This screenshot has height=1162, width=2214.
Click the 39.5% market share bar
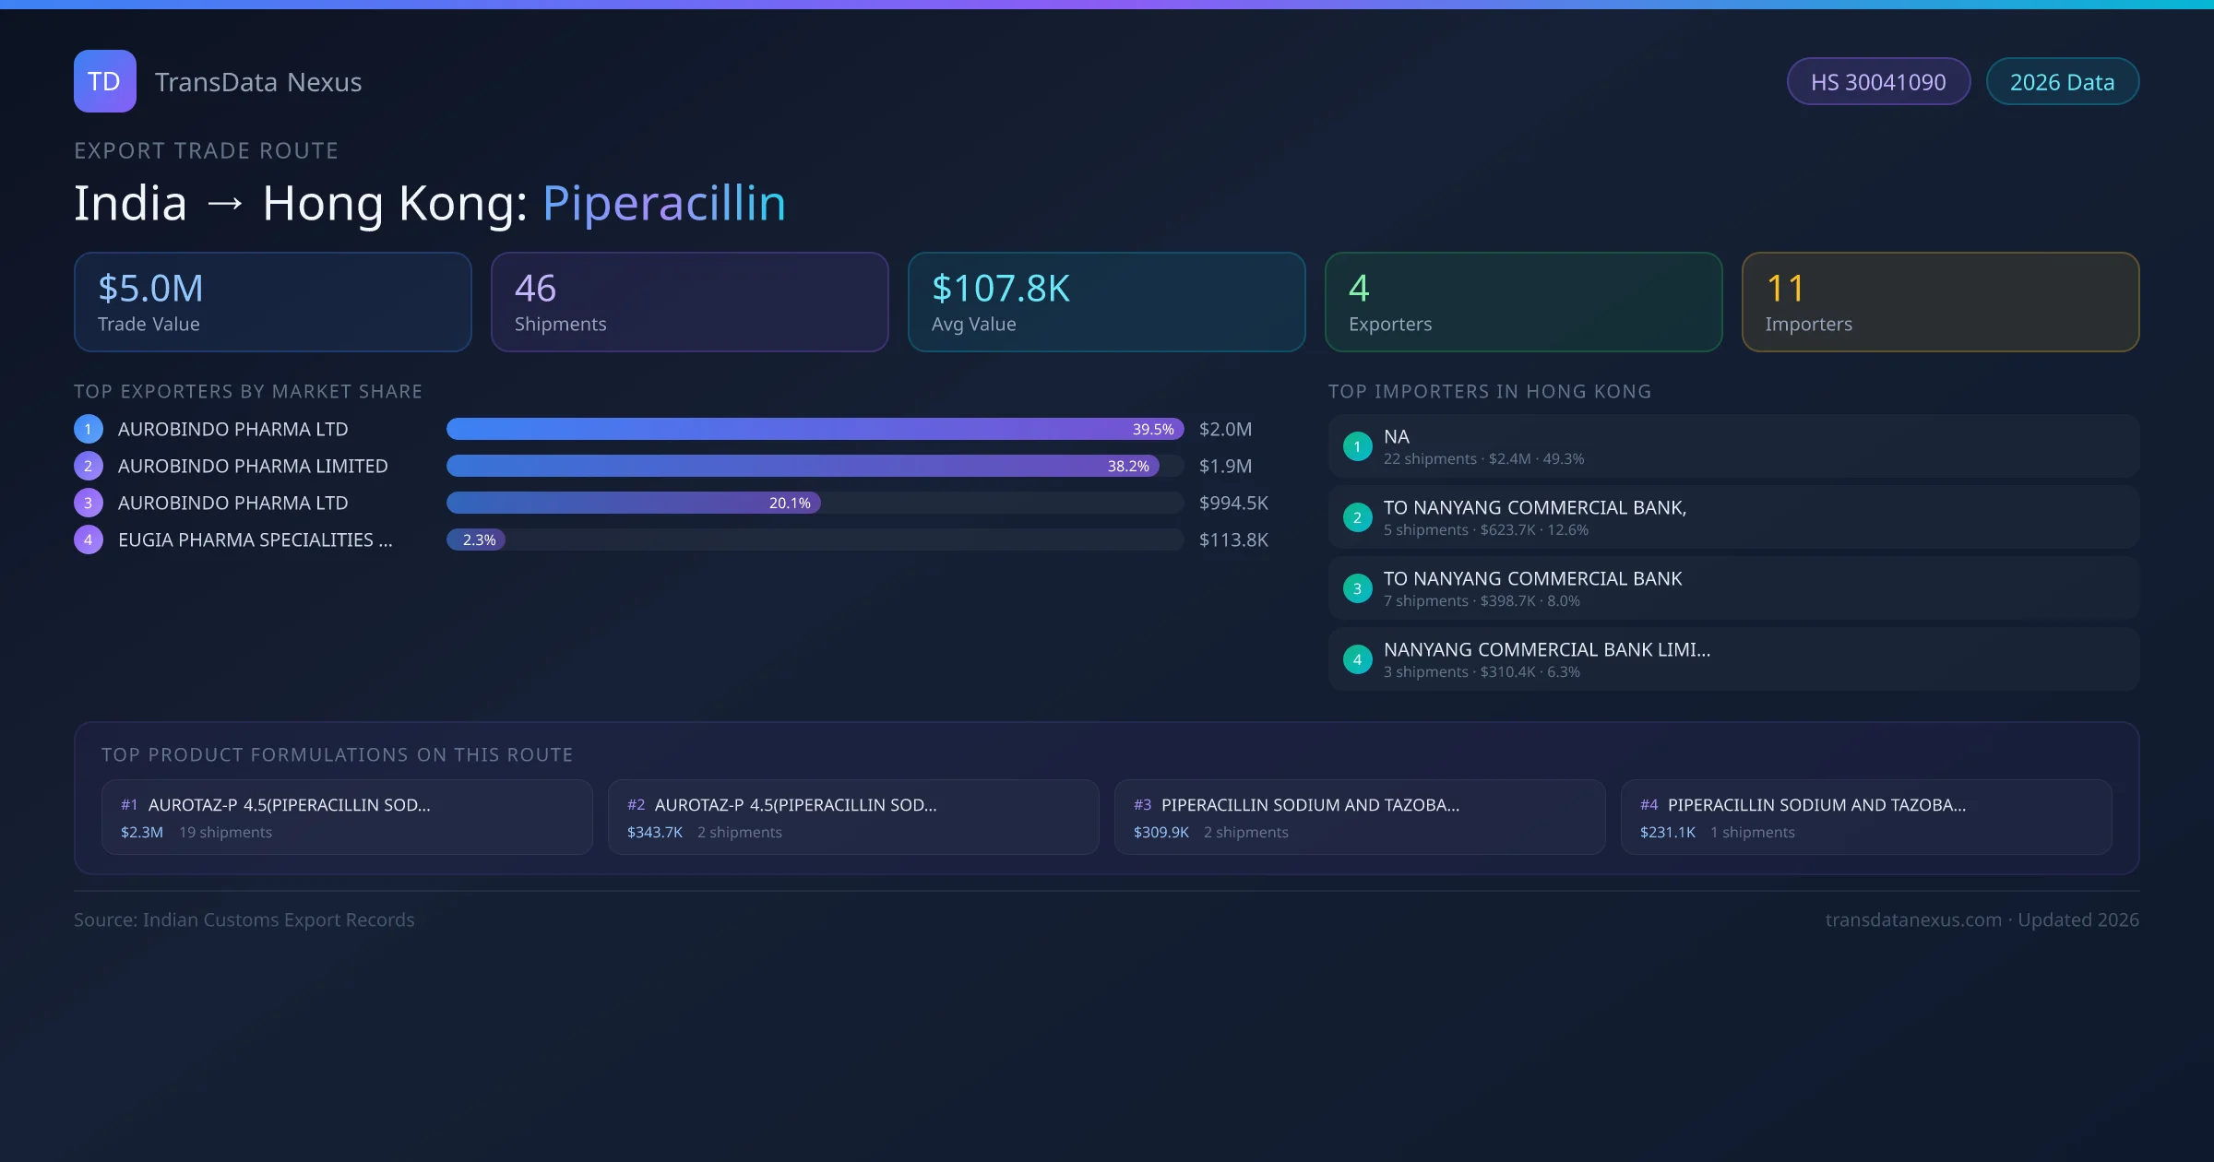(815, 429)
